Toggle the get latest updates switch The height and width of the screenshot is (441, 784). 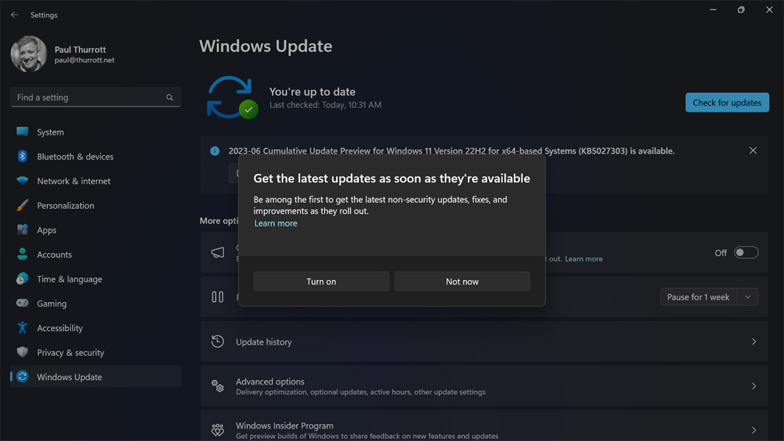(746, 253)
